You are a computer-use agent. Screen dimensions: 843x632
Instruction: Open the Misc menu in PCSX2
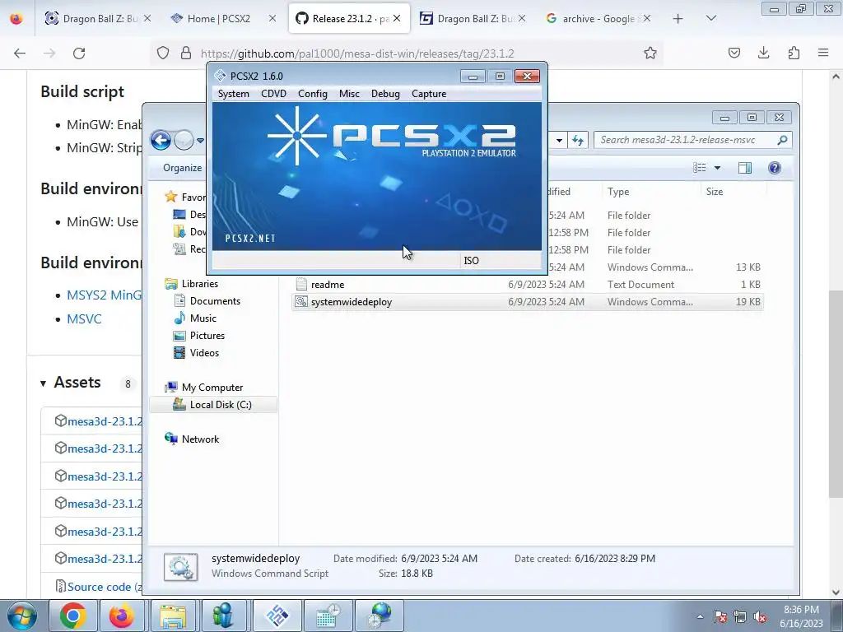pos(349,94)
